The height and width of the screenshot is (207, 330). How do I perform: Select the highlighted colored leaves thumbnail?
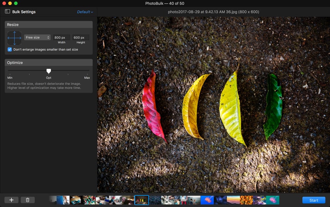coord(141,200)
